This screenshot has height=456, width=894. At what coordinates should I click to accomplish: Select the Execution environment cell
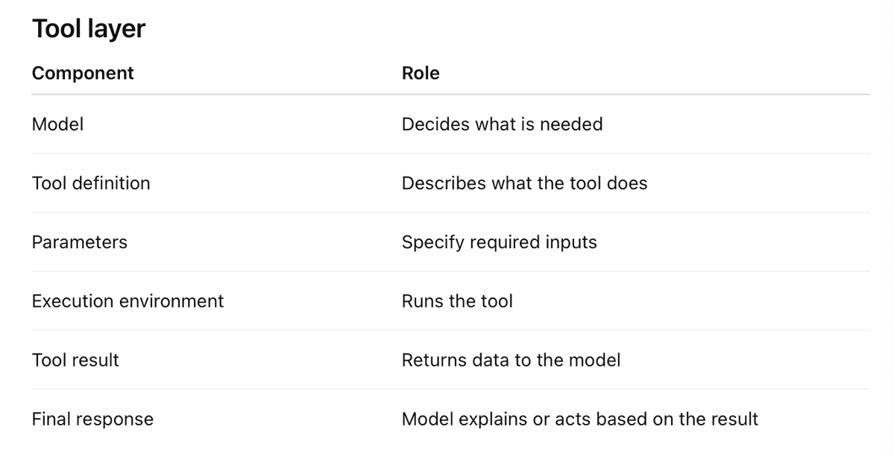(x=128, y=301)
